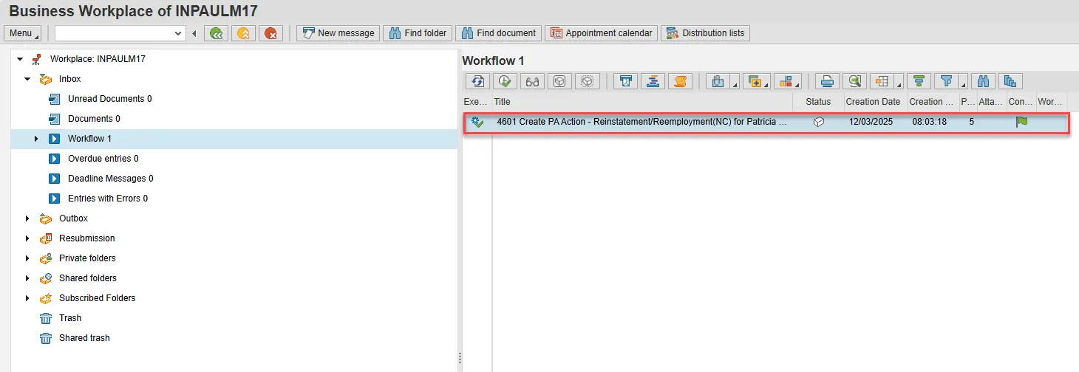Open the Appointment calendar
The image size is (1079, 372).
[601, 33]
